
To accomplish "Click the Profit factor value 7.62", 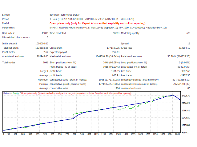I will coord(46,52).
